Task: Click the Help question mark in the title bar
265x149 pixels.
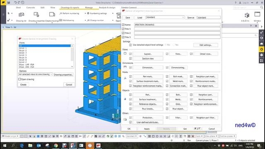Action: pos(236,3)
